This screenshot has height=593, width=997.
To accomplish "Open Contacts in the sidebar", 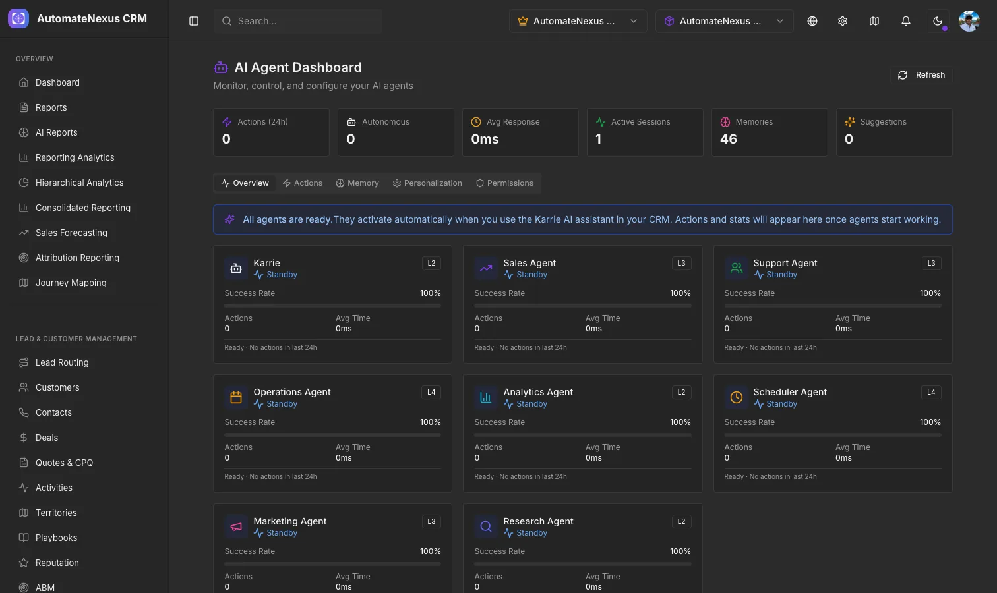I will (x=84, y=412).
